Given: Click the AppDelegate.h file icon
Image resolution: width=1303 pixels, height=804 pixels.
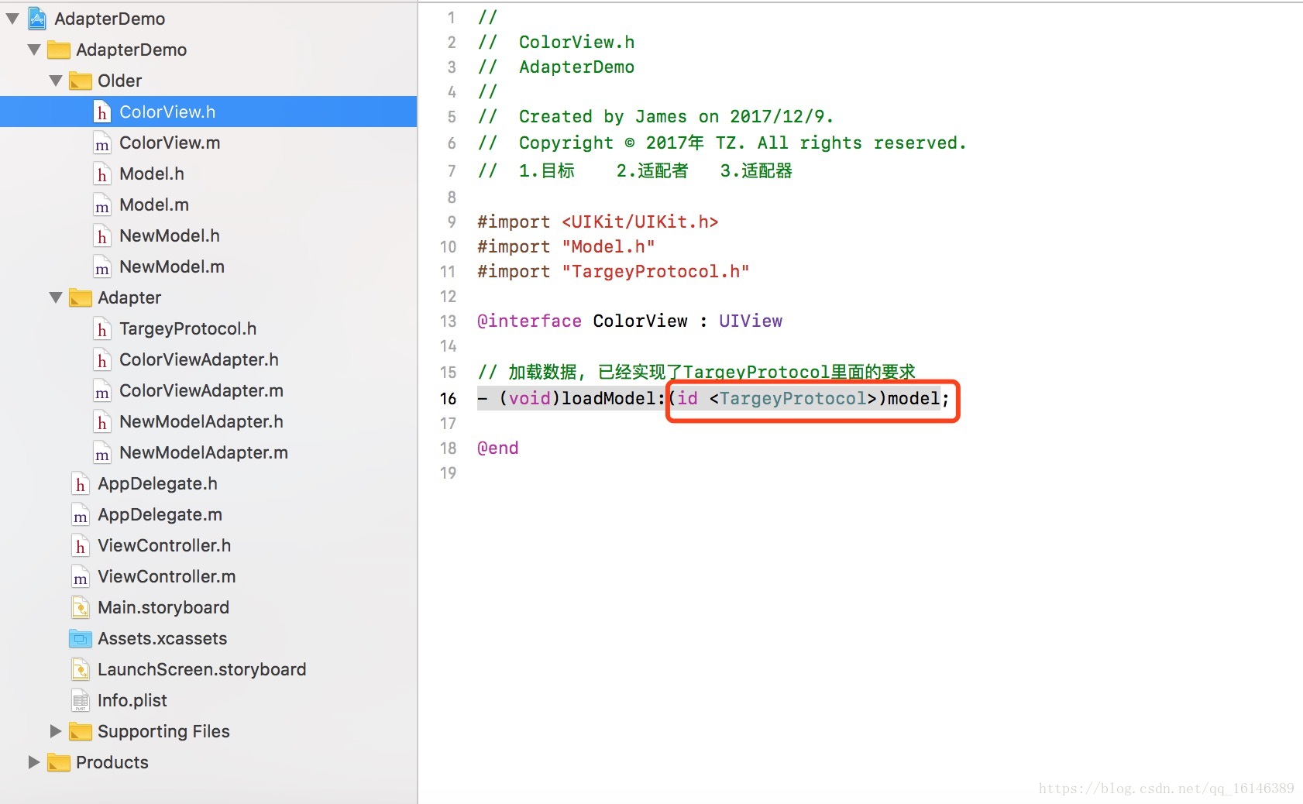Looking at the screenshot, I should pos(81,484).
